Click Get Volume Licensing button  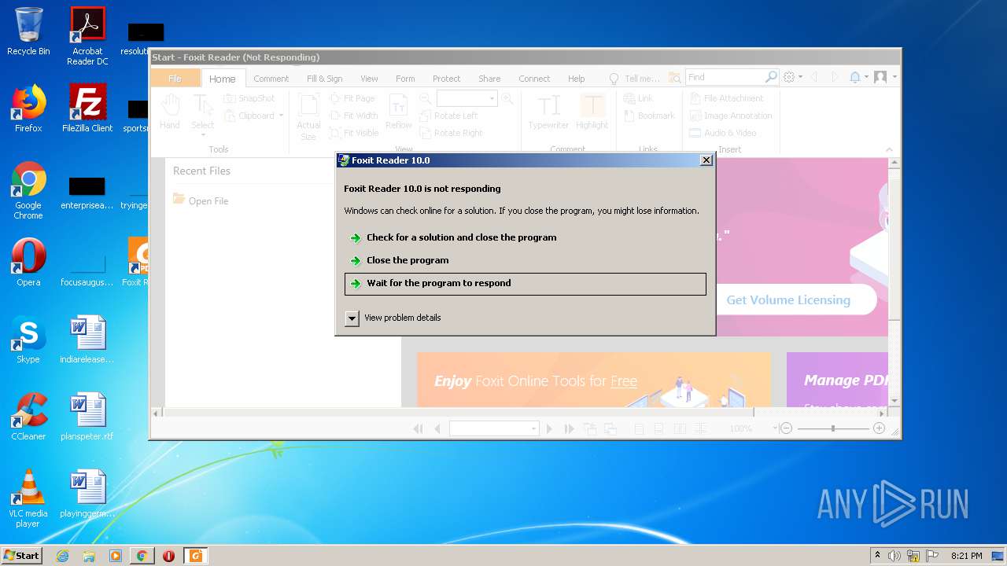(x=788, y=300)
